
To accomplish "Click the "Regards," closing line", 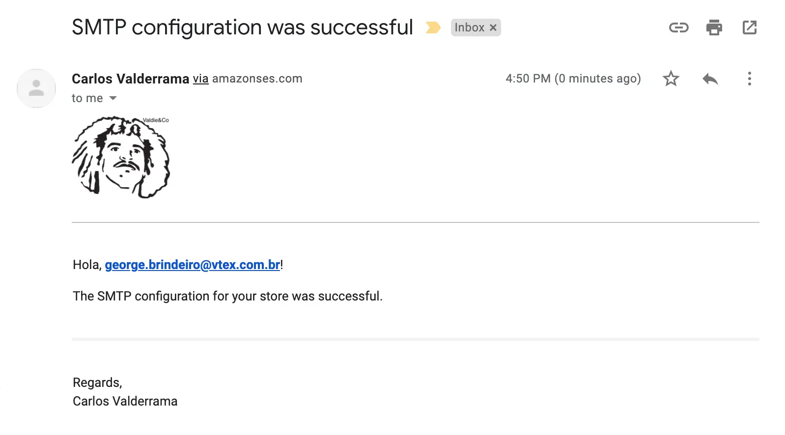I will pyautogui.click(x=97, y=382).
